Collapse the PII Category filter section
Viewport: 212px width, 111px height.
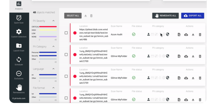[x=53, y=46]
